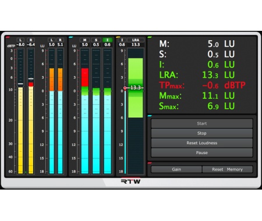262x221 pixels.
Task: Click the Reset Loudness button
Action: (x=202, y=143)
